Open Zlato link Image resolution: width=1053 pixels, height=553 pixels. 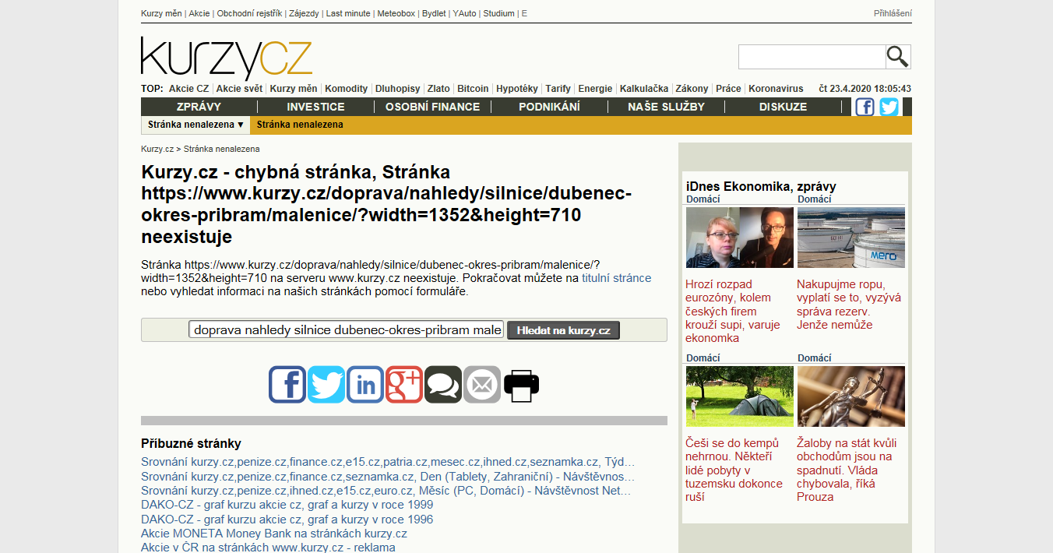tap(438, 89)
